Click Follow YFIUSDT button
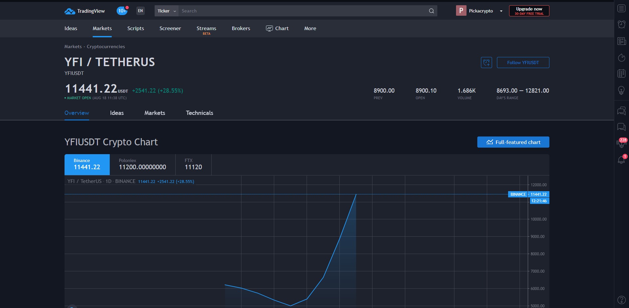The width and height of the screenshot is (629, 308). coord(523,63)
